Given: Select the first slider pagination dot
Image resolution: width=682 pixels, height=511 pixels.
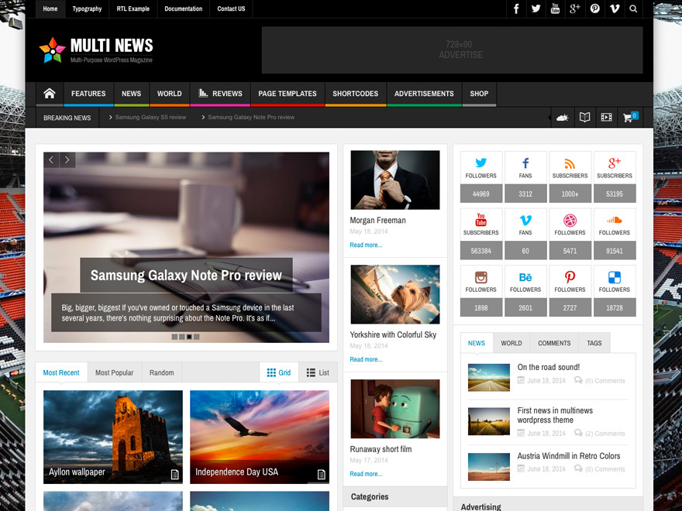Looking at the screenshot, I should (174, 337).
